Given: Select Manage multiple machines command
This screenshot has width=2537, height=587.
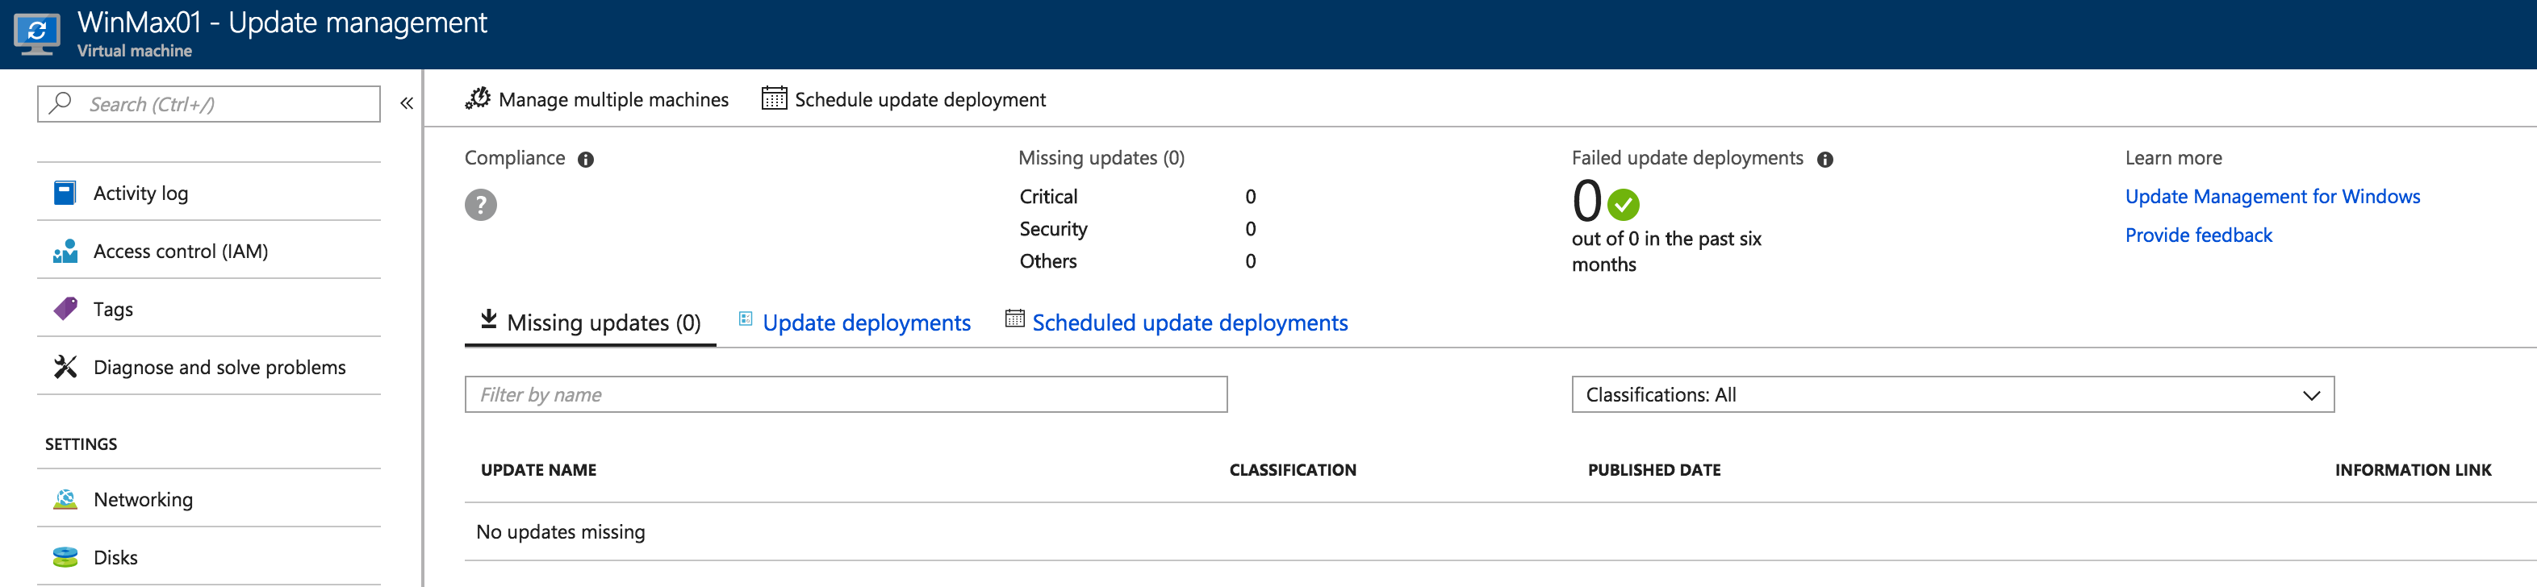Looking at the screenshot, I should click(597, 99).
